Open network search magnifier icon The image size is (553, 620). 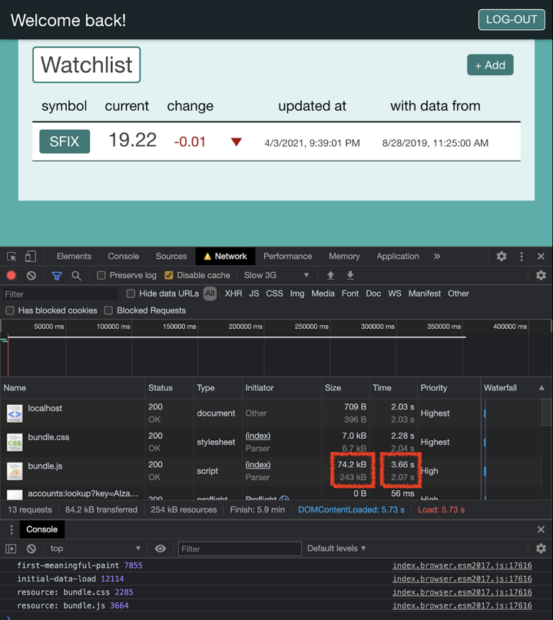pos(76,276)
